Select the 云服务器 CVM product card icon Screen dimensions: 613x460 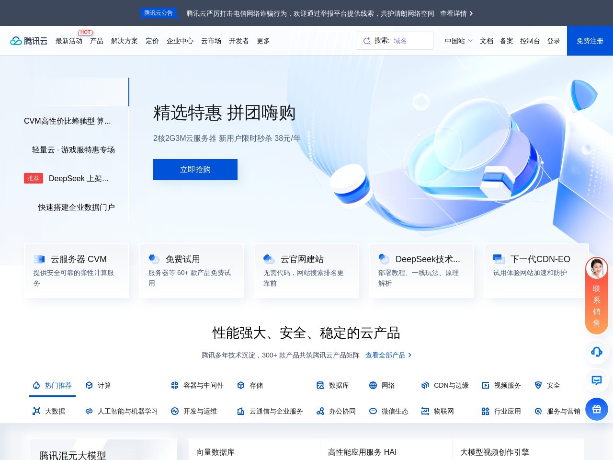(40, 259)
